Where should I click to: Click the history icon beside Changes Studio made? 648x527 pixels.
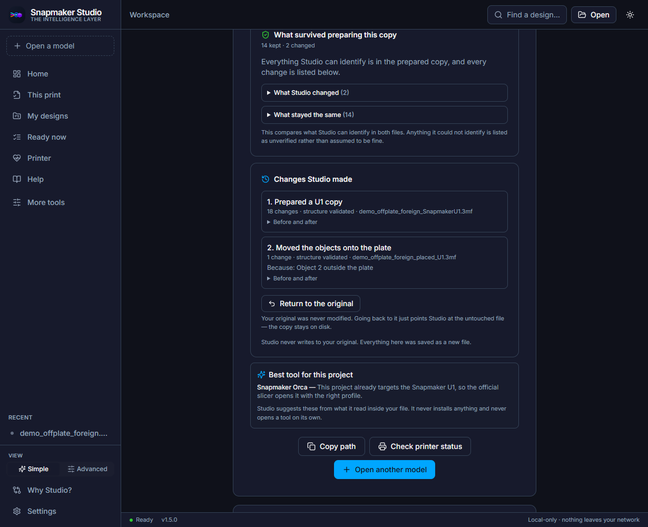point(266,179)
